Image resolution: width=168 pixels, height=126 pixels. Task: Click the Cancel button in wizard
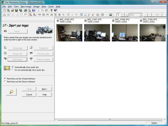click(29, 94)
